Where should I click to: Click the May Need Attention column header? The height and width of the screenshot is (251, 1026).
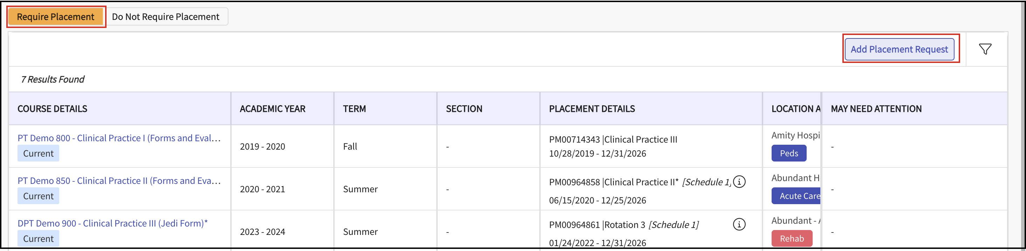click(x=876, y=109)
